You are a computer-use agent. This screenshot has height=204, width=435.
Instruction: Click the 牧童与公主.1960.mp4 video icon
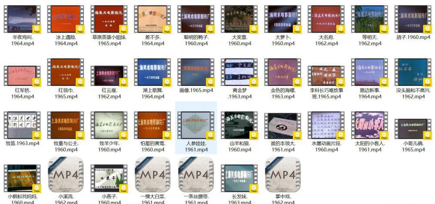click(x=66, y=125)
